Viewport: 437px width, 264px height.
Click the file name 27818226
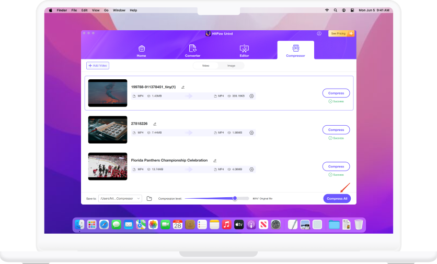point(140,124)
